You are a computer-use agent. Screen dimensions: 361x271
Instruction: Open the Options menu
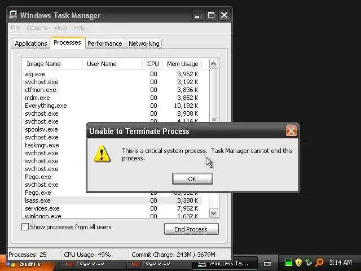[x=37, y=28]
